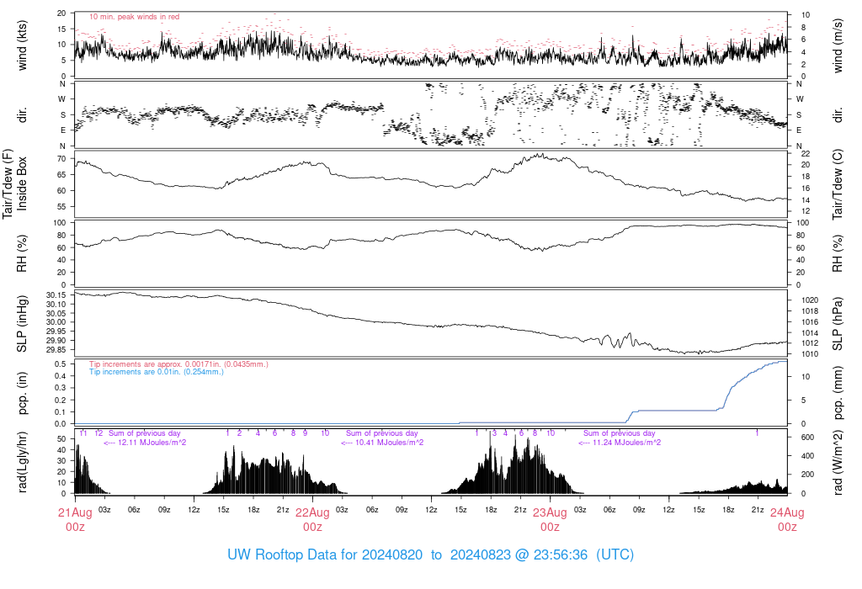Screen dimensions: 862x589
Task: Click the 'UW Rooftop Data for 20240820' title
Action: tap(325, 555)
